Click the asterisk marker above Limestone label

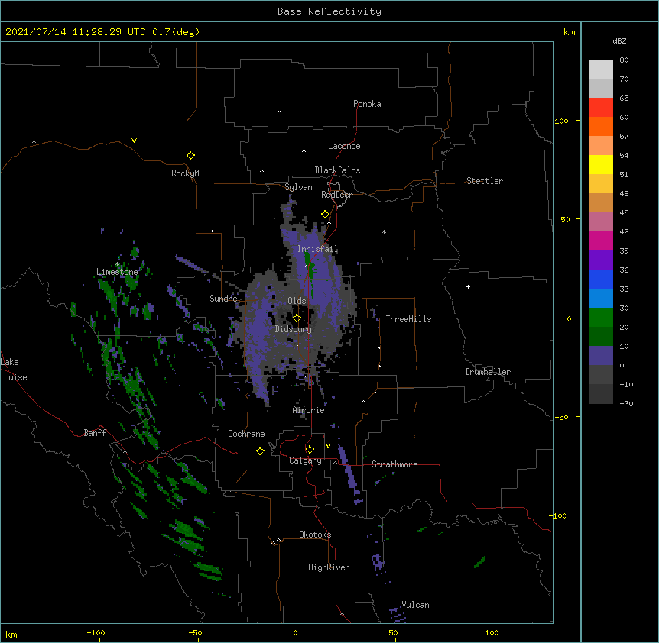[118, 264]
